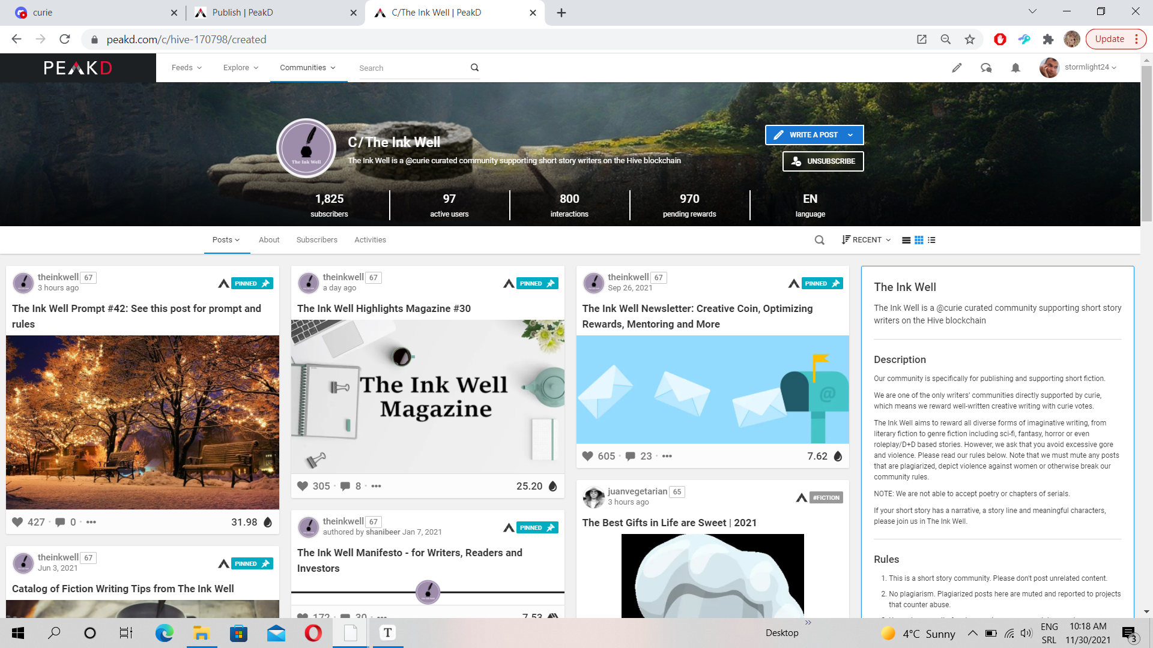Click the #FICTION tag badge

[826, 497]
